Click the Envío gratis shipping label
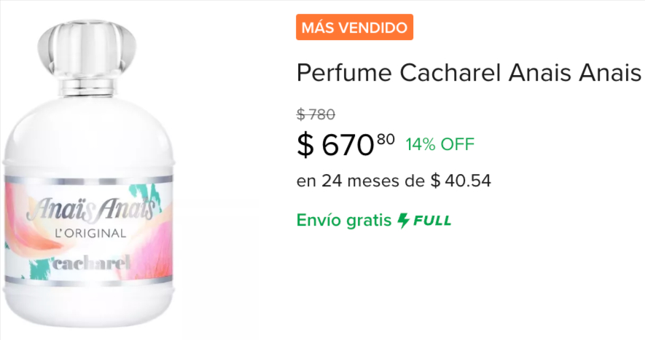645x340 pixels. [344, 221]
